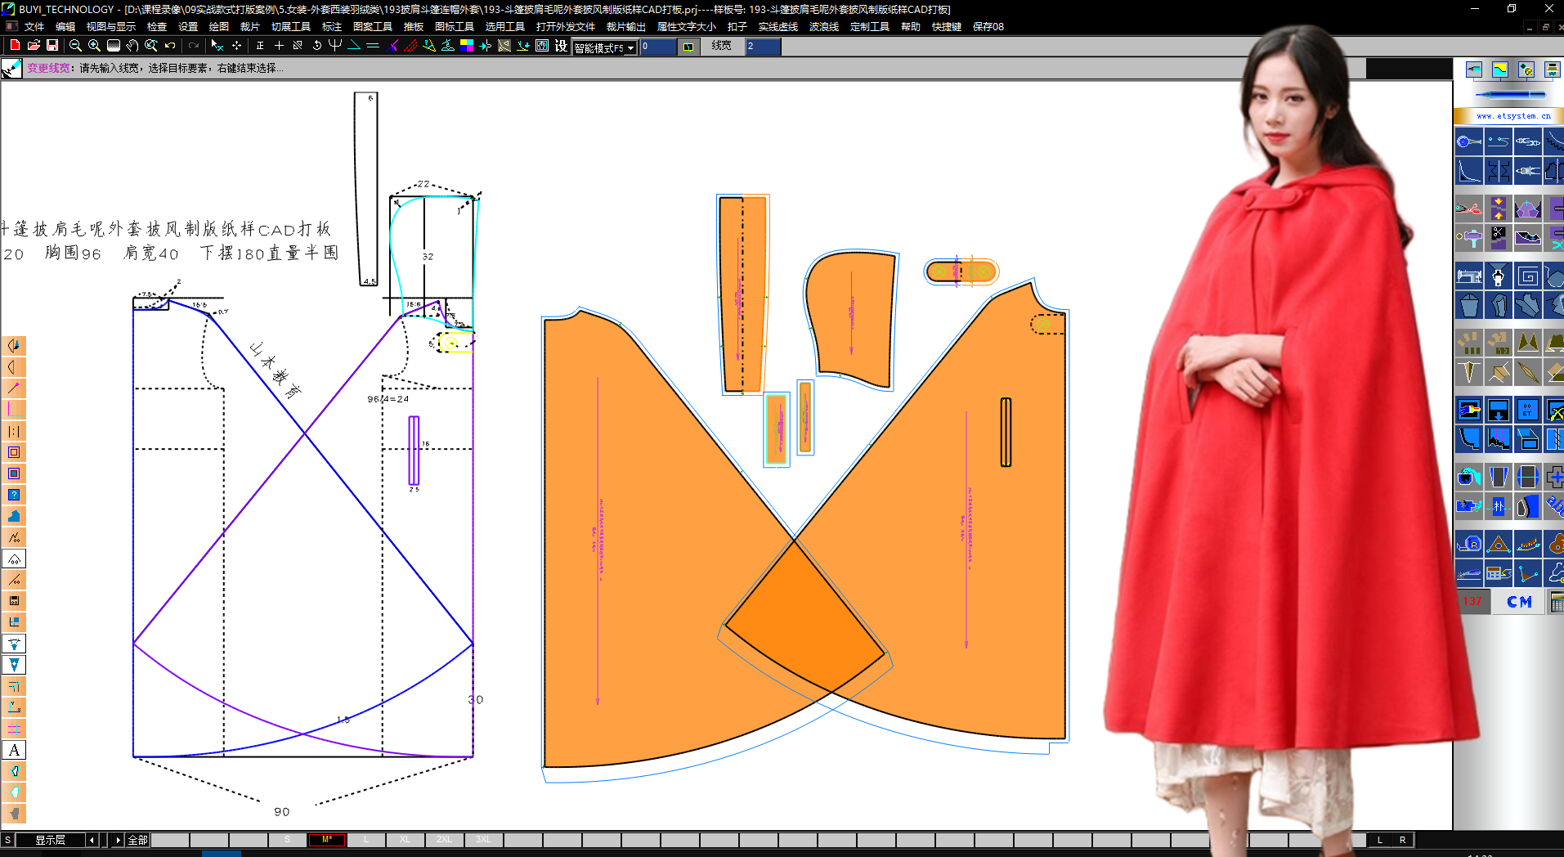Click the curve tool icon in right panel

coord(1468,171)
